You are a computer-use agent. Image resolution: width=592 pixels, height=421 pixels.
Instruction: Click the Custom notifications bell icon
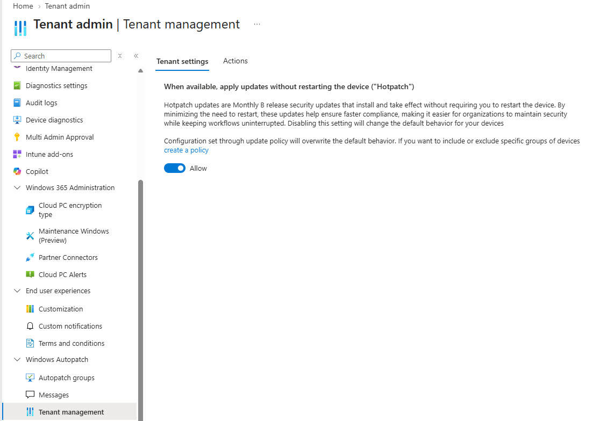[x=30, y=326]
